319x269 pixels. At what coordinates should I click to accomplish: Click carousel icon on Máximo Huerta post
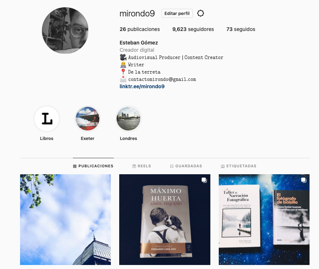coord(204,180)
